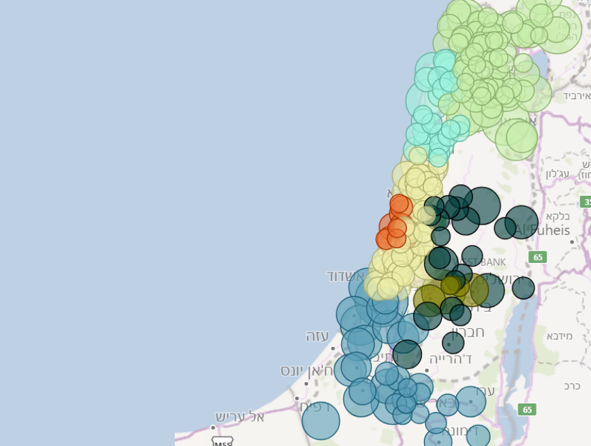Select the topmost orange bubble in orange cluster
This screenshot has height=446, width=591.
[x=399, y=205]
